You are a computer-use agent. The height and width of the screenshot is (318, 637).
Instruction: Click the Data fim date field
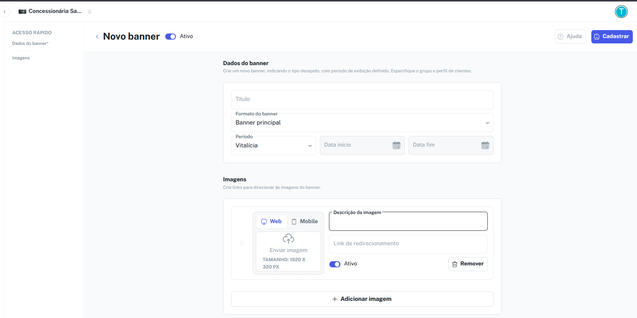click(x=451, y=145)
